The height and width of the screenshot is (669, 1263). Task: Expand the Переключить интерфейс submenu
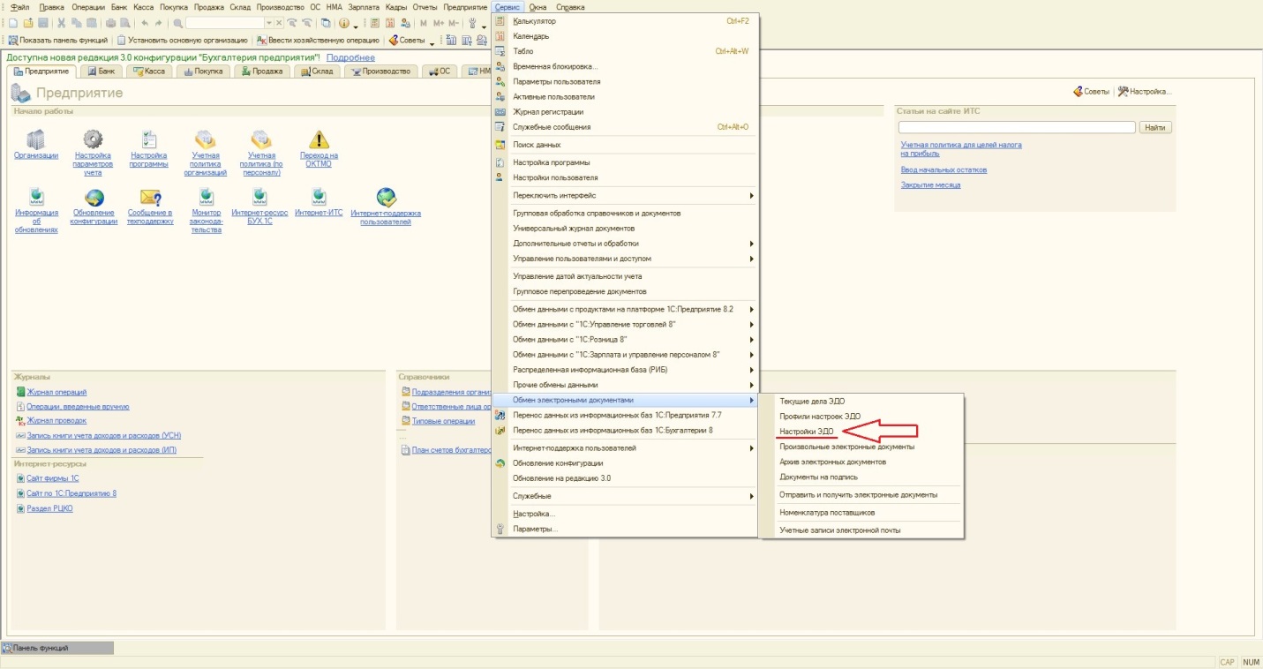coord(626,195)
